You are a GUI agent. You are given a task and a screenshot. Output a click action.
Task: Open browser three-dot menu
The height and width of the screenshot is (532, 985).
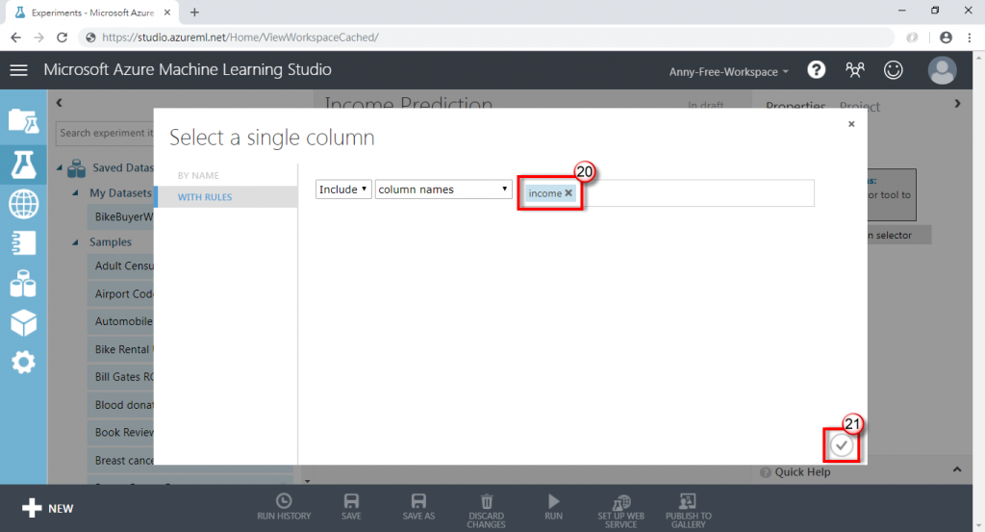pos(970,38)
